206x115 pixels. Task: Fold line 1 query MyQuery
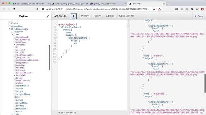tap(57, 24)
